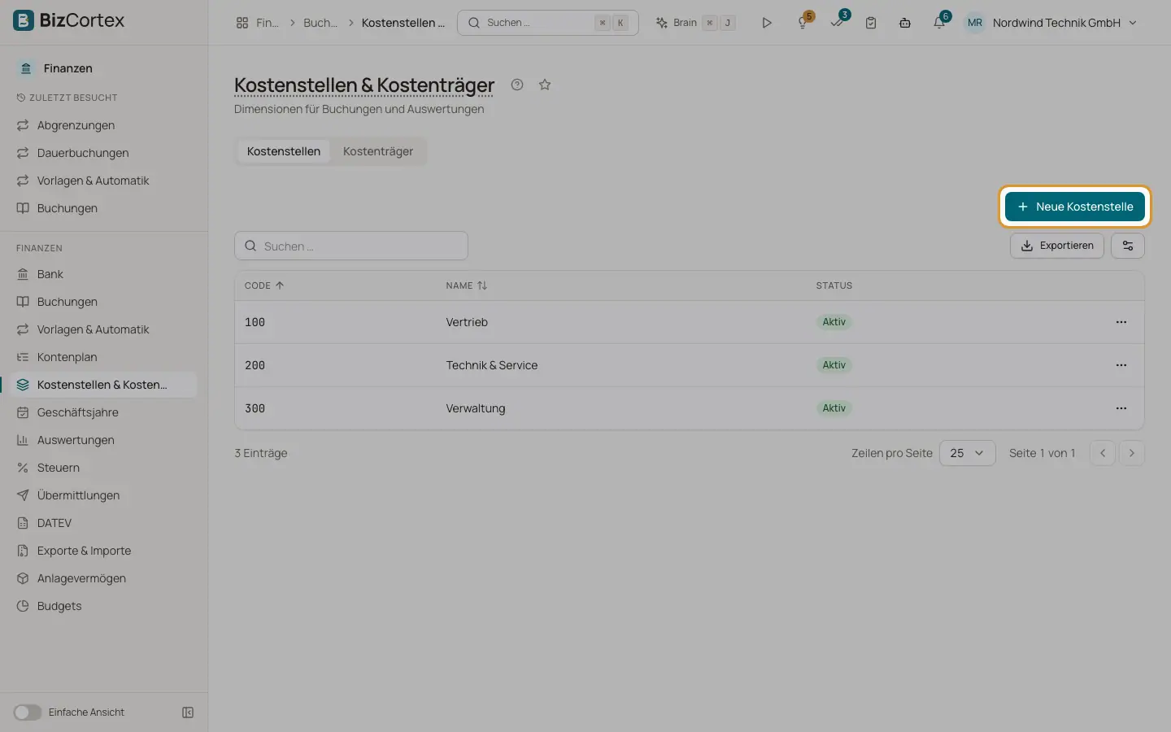
Task: Open Zeilen pro Seite 25 dropdown
Action: (967, 453)
